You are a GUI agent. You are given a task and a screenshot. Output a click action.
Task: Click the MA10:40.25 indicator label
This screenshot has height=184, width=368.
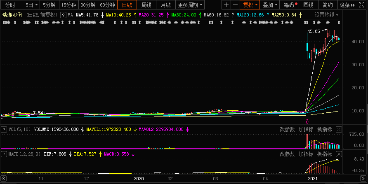pyautogui.click(x=118, y=15)
